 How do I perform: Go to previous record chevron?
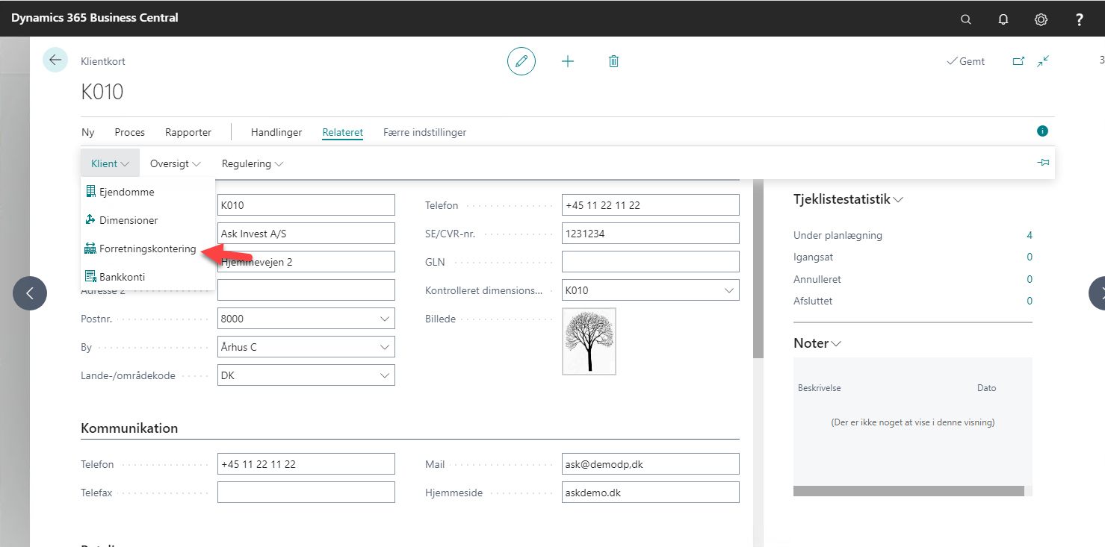(30, 293)
